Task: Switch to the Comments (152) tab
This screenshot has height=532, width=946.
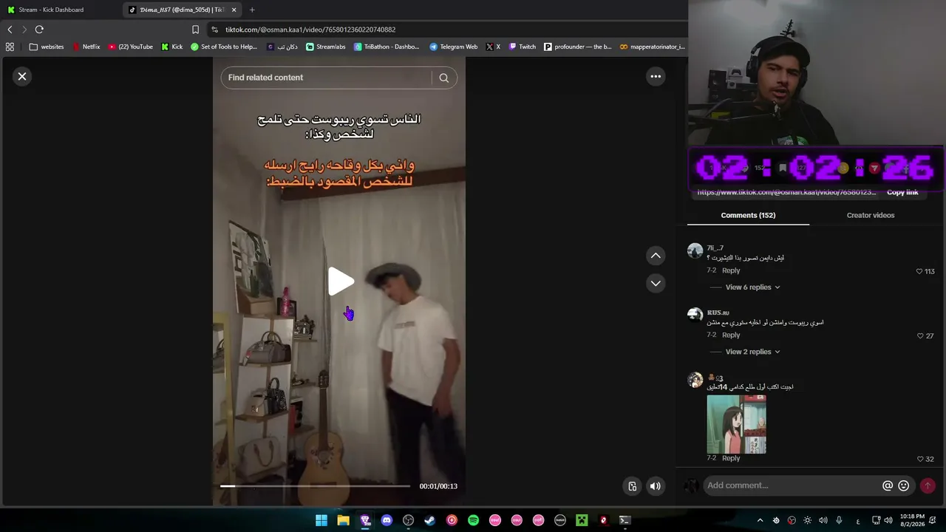Action: (748, 215)
